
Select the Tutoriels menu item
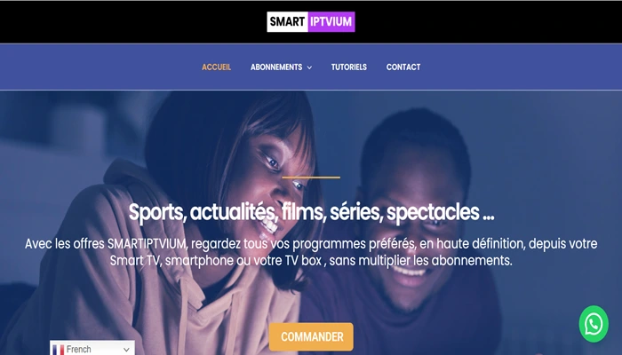pos(348,67)
